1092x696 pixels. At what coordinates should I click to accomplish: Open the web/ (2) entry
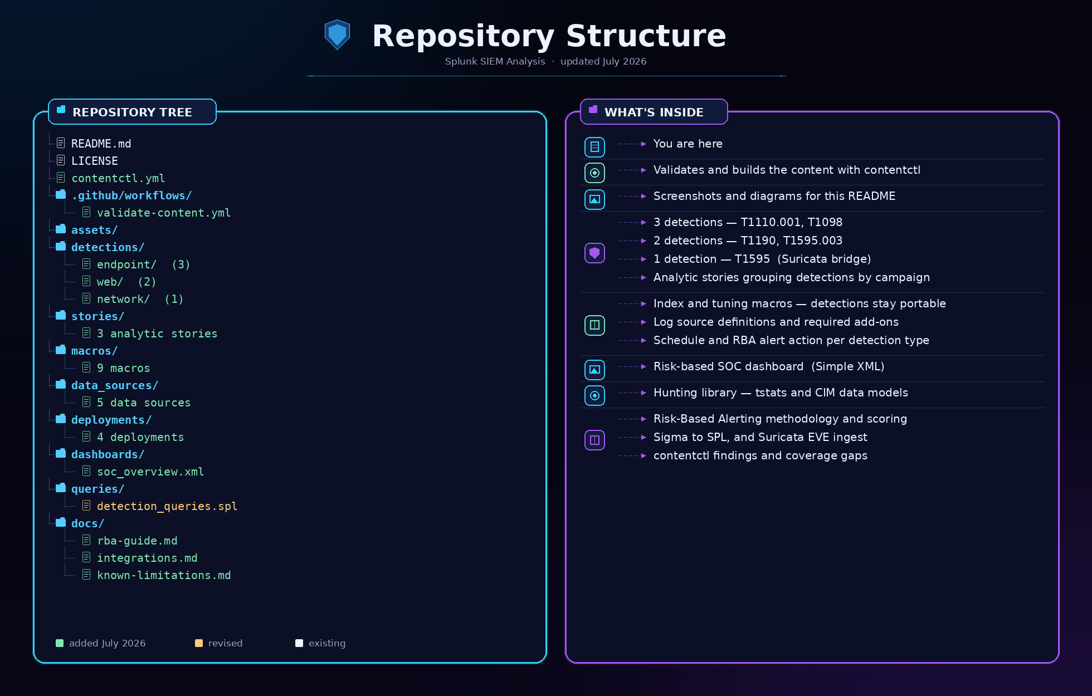(x=126, y=282)
